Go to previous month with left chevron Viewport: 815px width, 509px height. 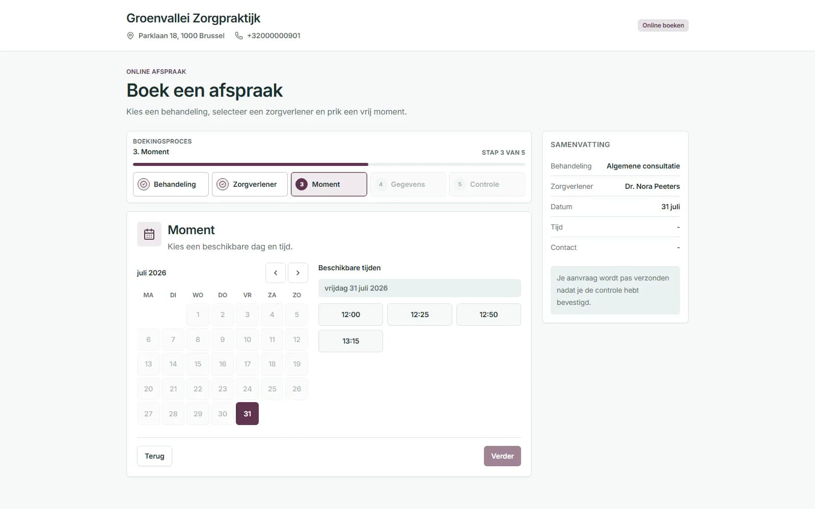point(276,273)
